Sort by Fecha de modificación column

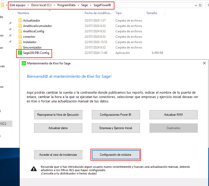point(98,13)
